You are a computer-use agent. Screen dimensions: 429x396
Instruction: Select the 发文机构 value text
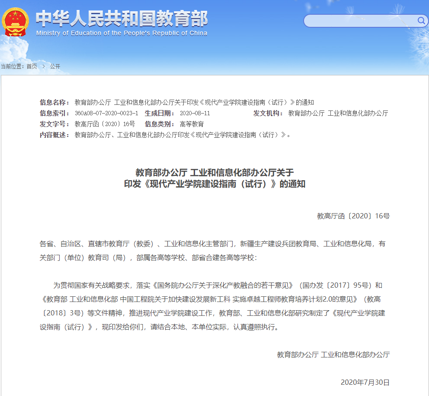[x=338, y=113]
